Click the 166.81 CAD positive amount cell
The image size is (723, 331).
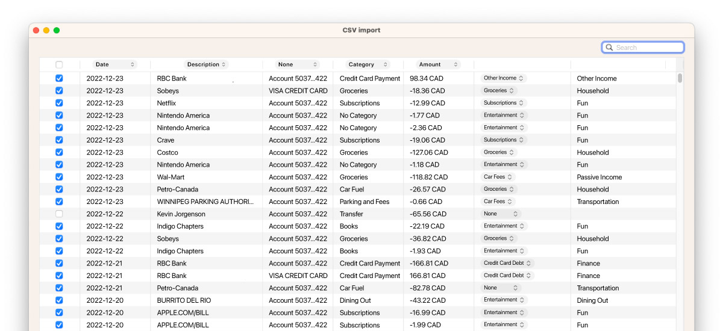(x=428, y=276)
